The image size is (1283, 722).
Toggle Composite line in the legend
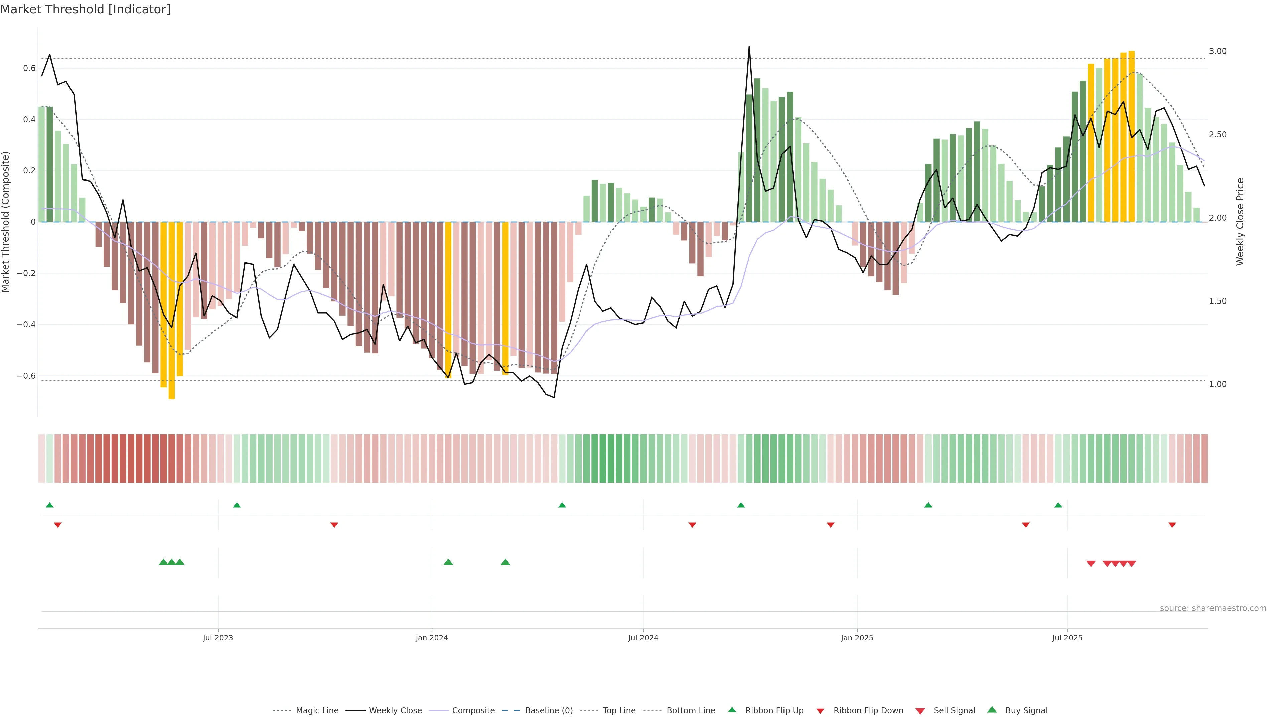coord(473,711)
